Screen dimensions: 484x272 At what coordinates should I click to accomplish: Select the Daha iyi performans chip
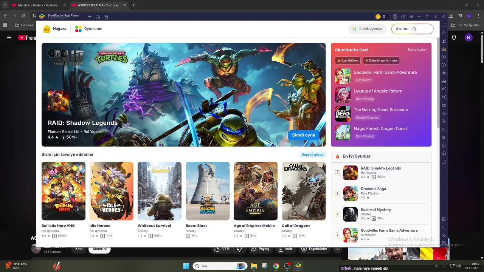(x=381, y=60)
